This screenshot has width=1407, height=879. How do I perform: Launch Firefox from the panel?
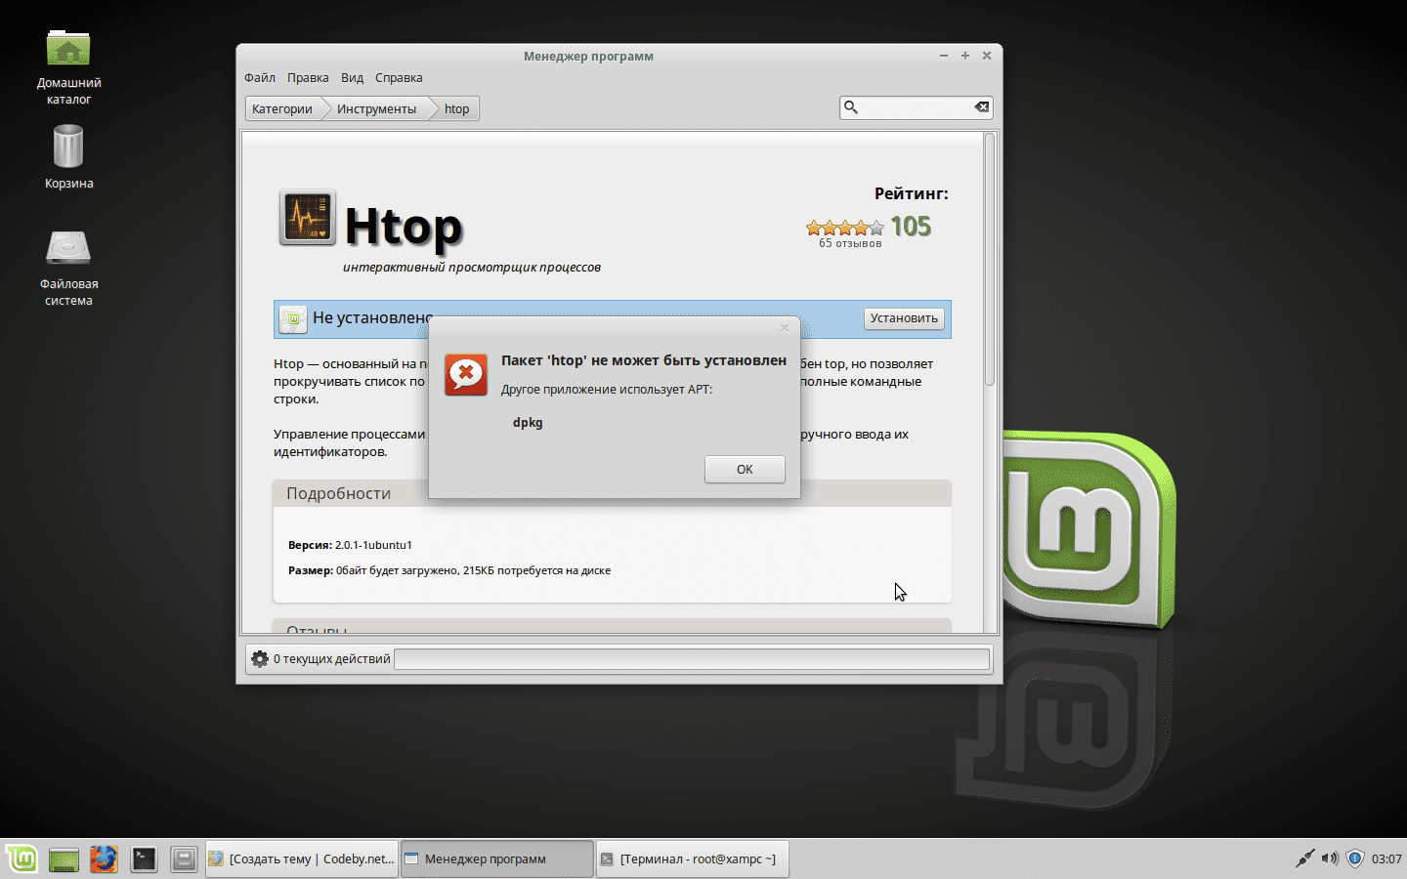tap(104, 859)
